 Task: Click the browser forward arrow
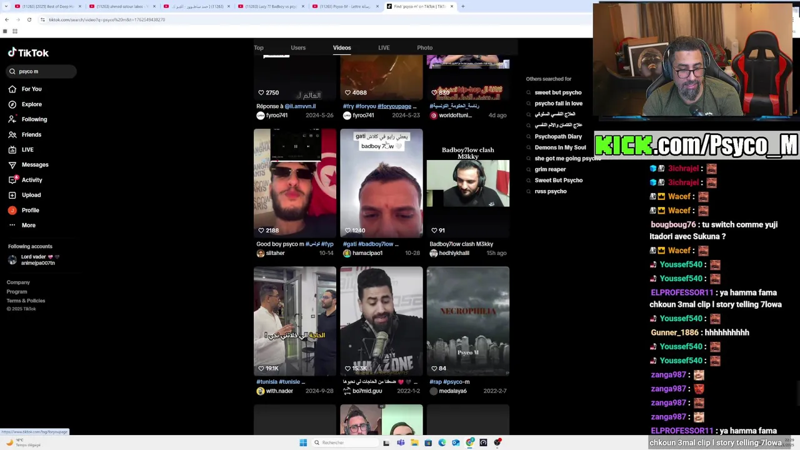tap(17, 19)
